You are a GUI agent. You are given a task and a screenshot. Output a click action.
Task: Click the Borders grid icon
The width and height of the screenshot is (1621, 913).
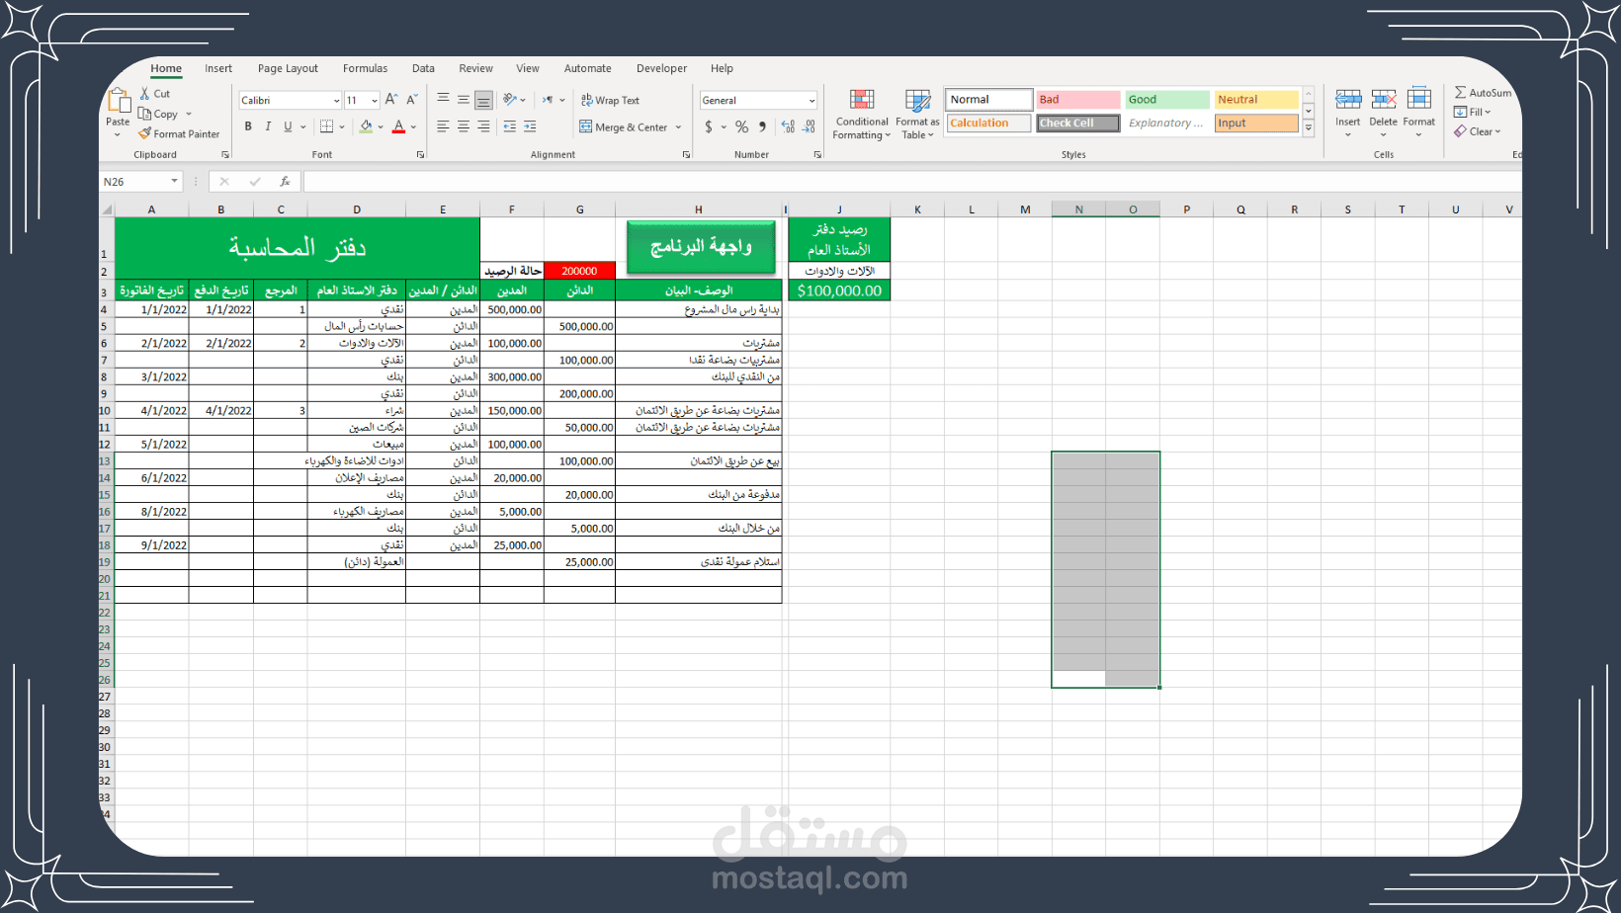tap(326, 126)
